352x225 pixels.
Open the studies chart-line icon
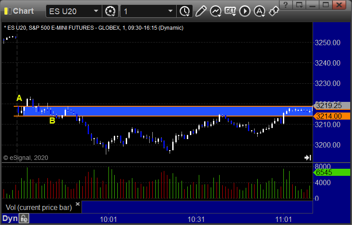(216, 11)
